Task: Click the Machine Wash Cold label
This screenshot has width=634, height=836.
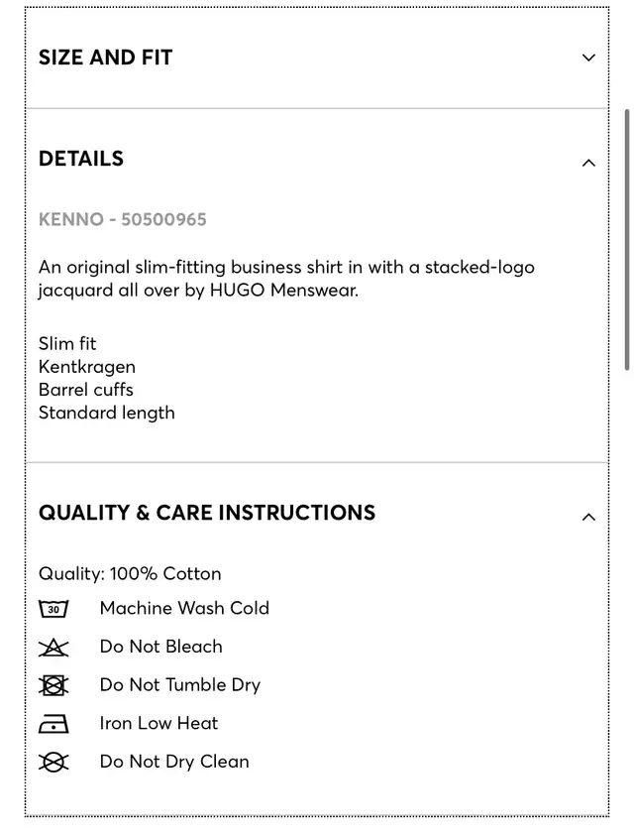Action: tap(184, 608)
